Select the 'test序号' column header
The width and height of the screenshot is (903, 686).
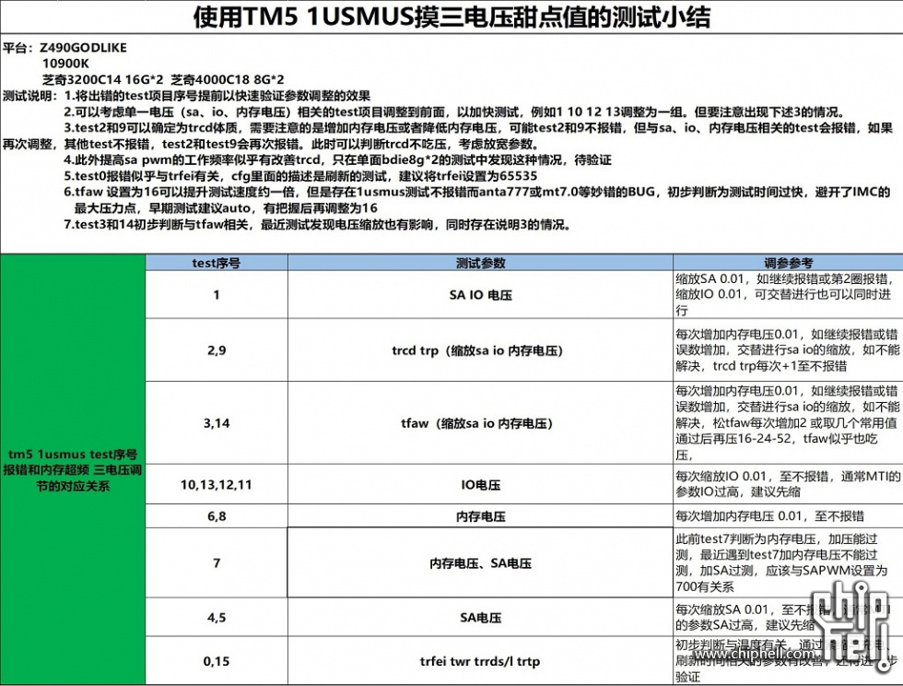[x=217, y=263]
